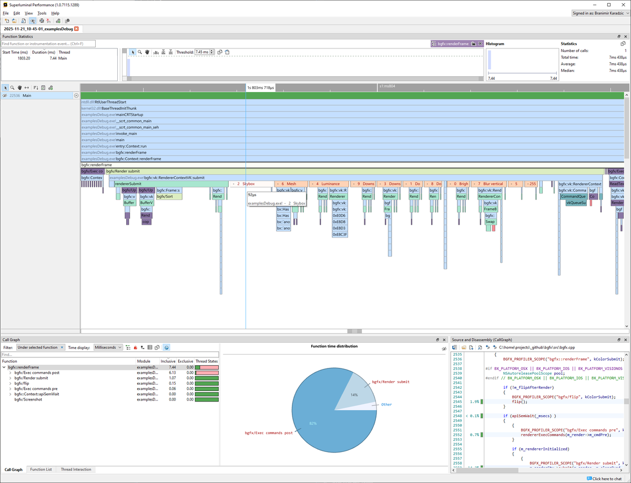Sort by the Exclusive column header
This screenshot has height=483, width=631.
[185, 361]
